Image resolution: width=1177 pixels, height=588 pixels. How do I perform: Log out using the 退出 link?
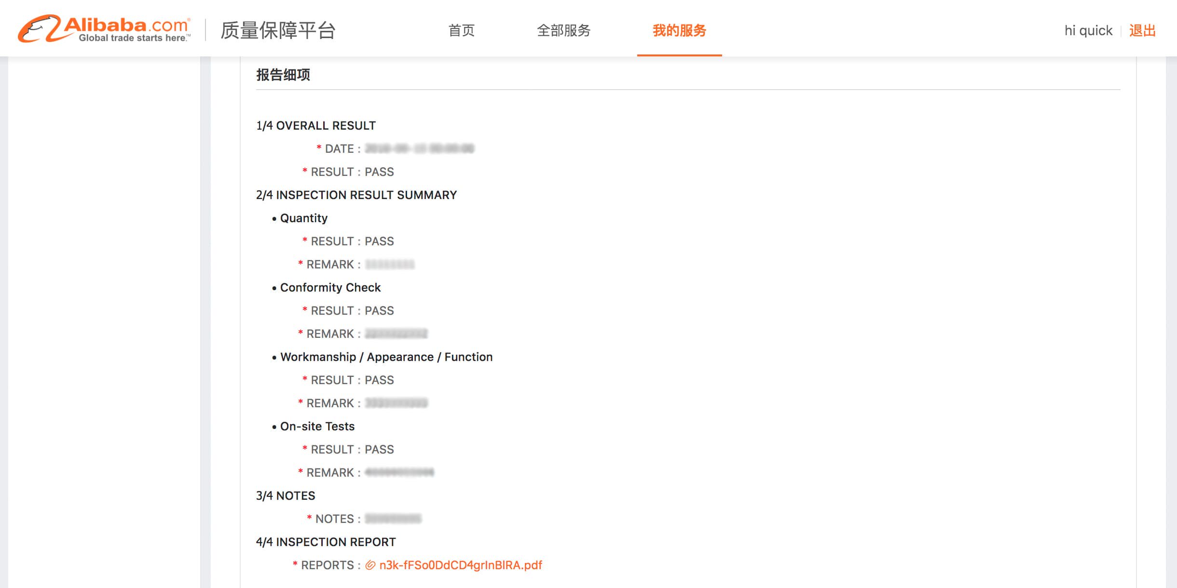pyautogui.click(x=1142, y=30)
